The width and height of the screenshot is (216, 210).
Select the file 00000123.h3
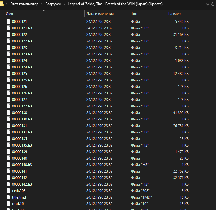tap(22, 54)
